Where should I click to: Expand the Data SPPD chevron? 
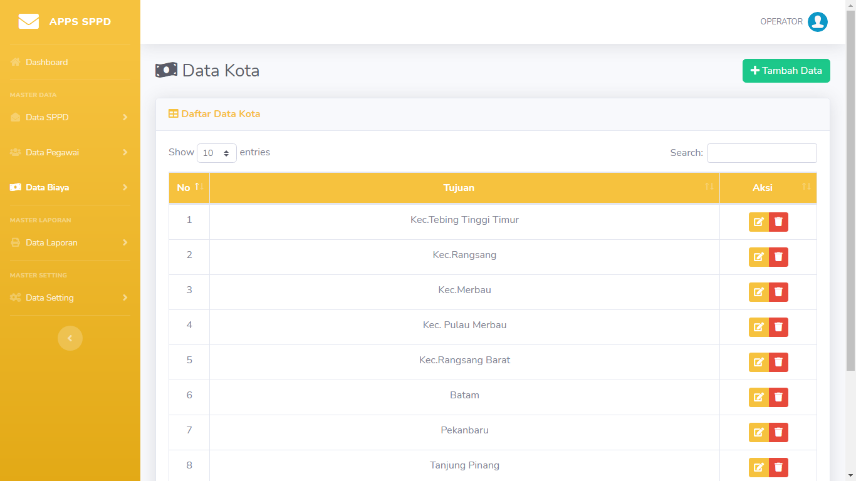click(x=125, y=117)
